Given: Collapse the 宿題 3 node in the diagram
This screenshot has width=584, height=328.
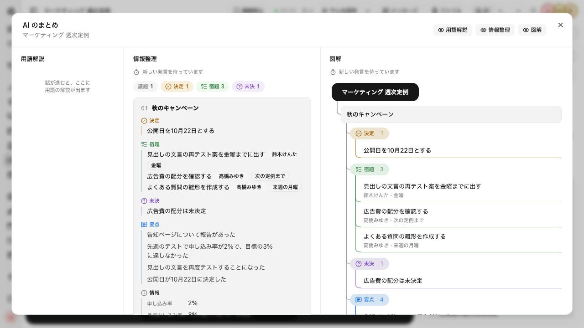Looking at the screenshot, I should tap(370, 169).
